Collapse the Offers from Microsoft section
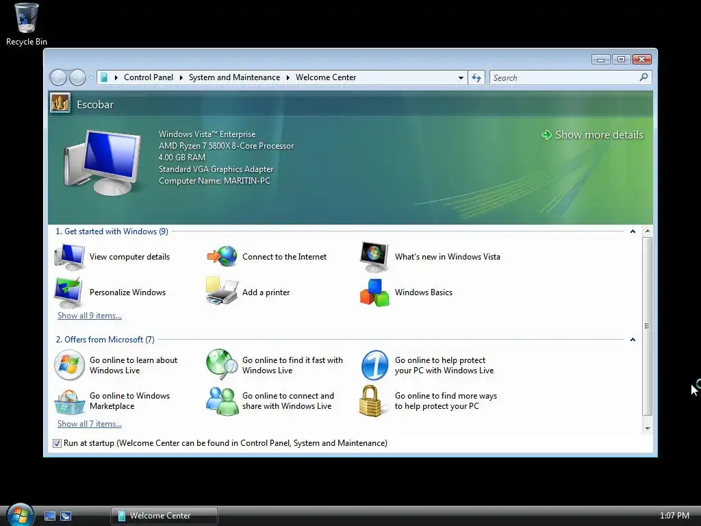This screenshot has height=526, width=701. (633, 340)
